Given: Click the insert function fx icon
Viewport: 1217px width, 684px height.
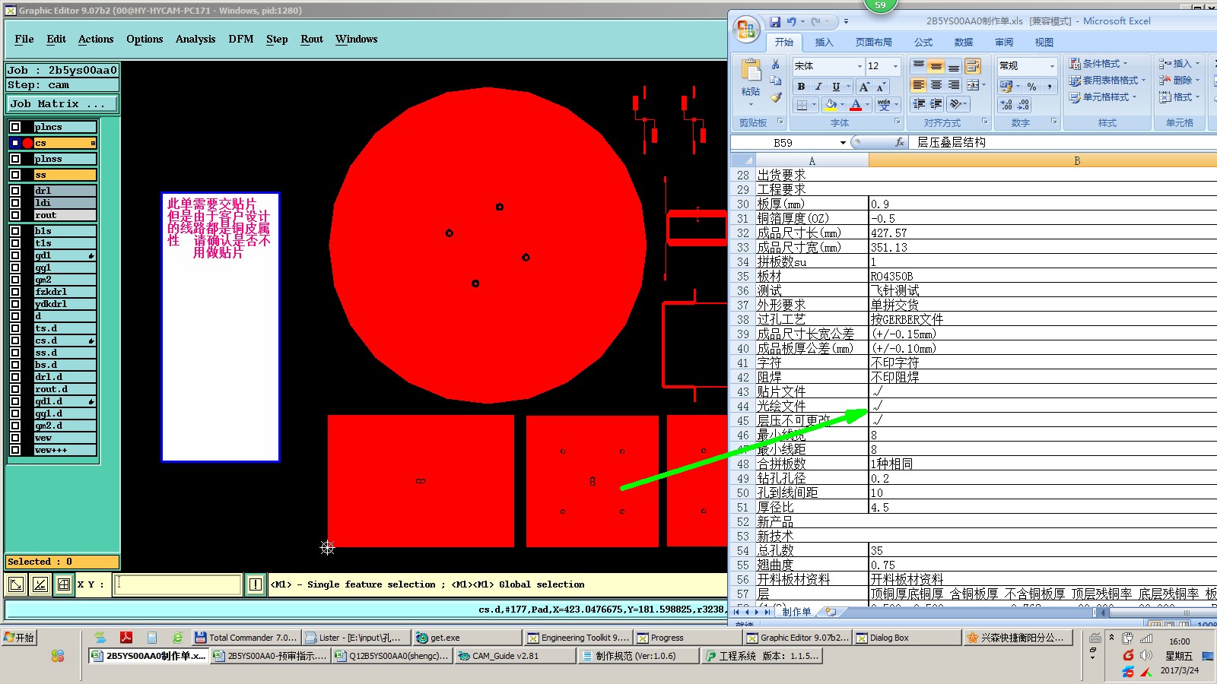Looking at the screenshot, I should (x=900, y=142).
